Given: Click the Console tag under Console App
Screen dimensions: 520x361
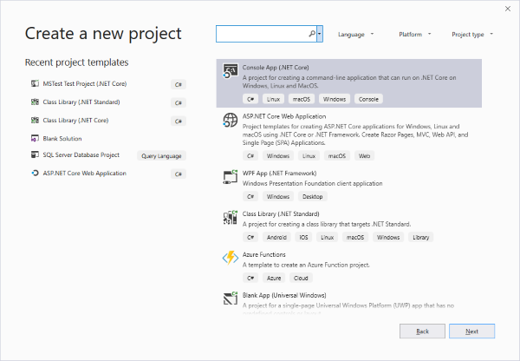Looking at the screenshot, I should pyautogui.click(x=368, y=99).
